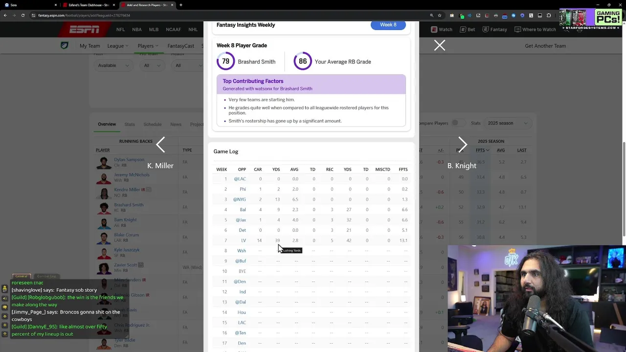Open FantasyCast in the nav bar
The image size is (626, 352).
(180, 46)
